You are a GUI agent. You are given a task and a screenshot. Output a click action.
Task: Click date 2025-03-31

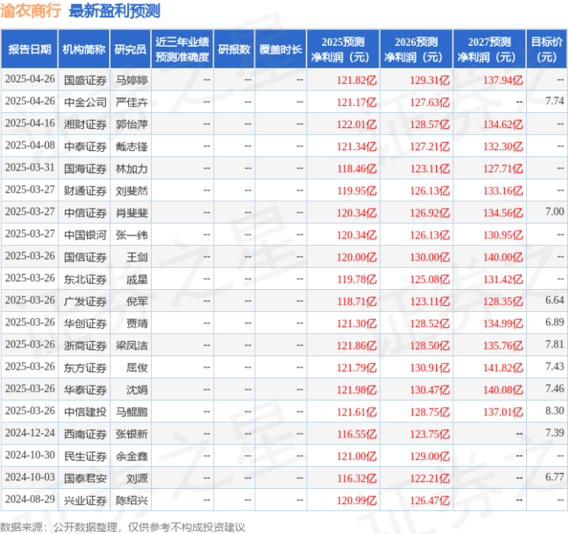(30, 167)
